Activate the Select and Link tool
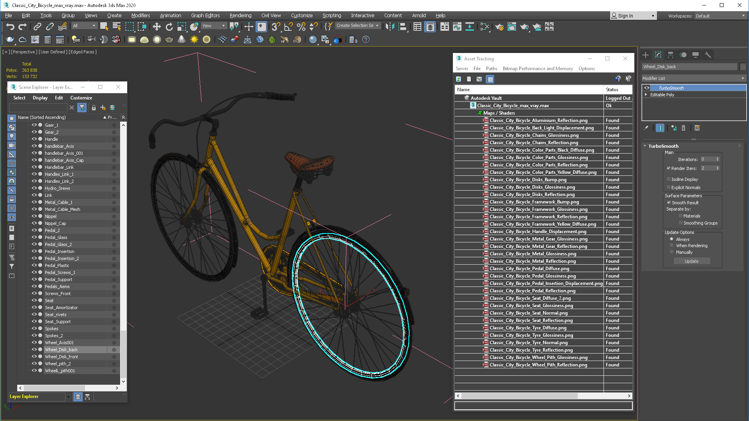 tap(37, 27)
